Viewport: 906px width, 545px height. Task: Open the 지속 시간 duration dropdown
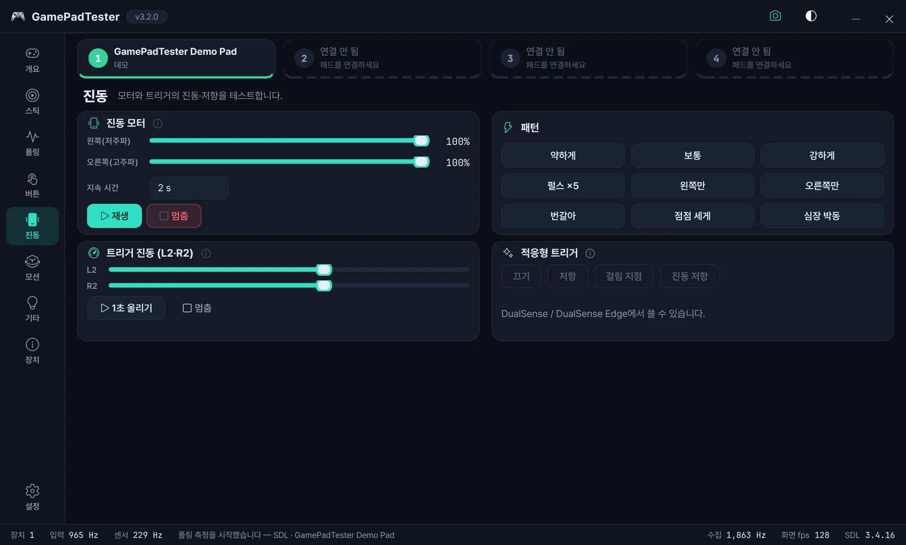point(189,188)
